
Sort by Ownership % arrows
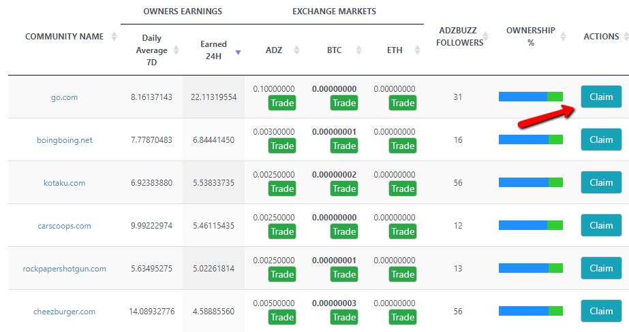pos(563,37)
